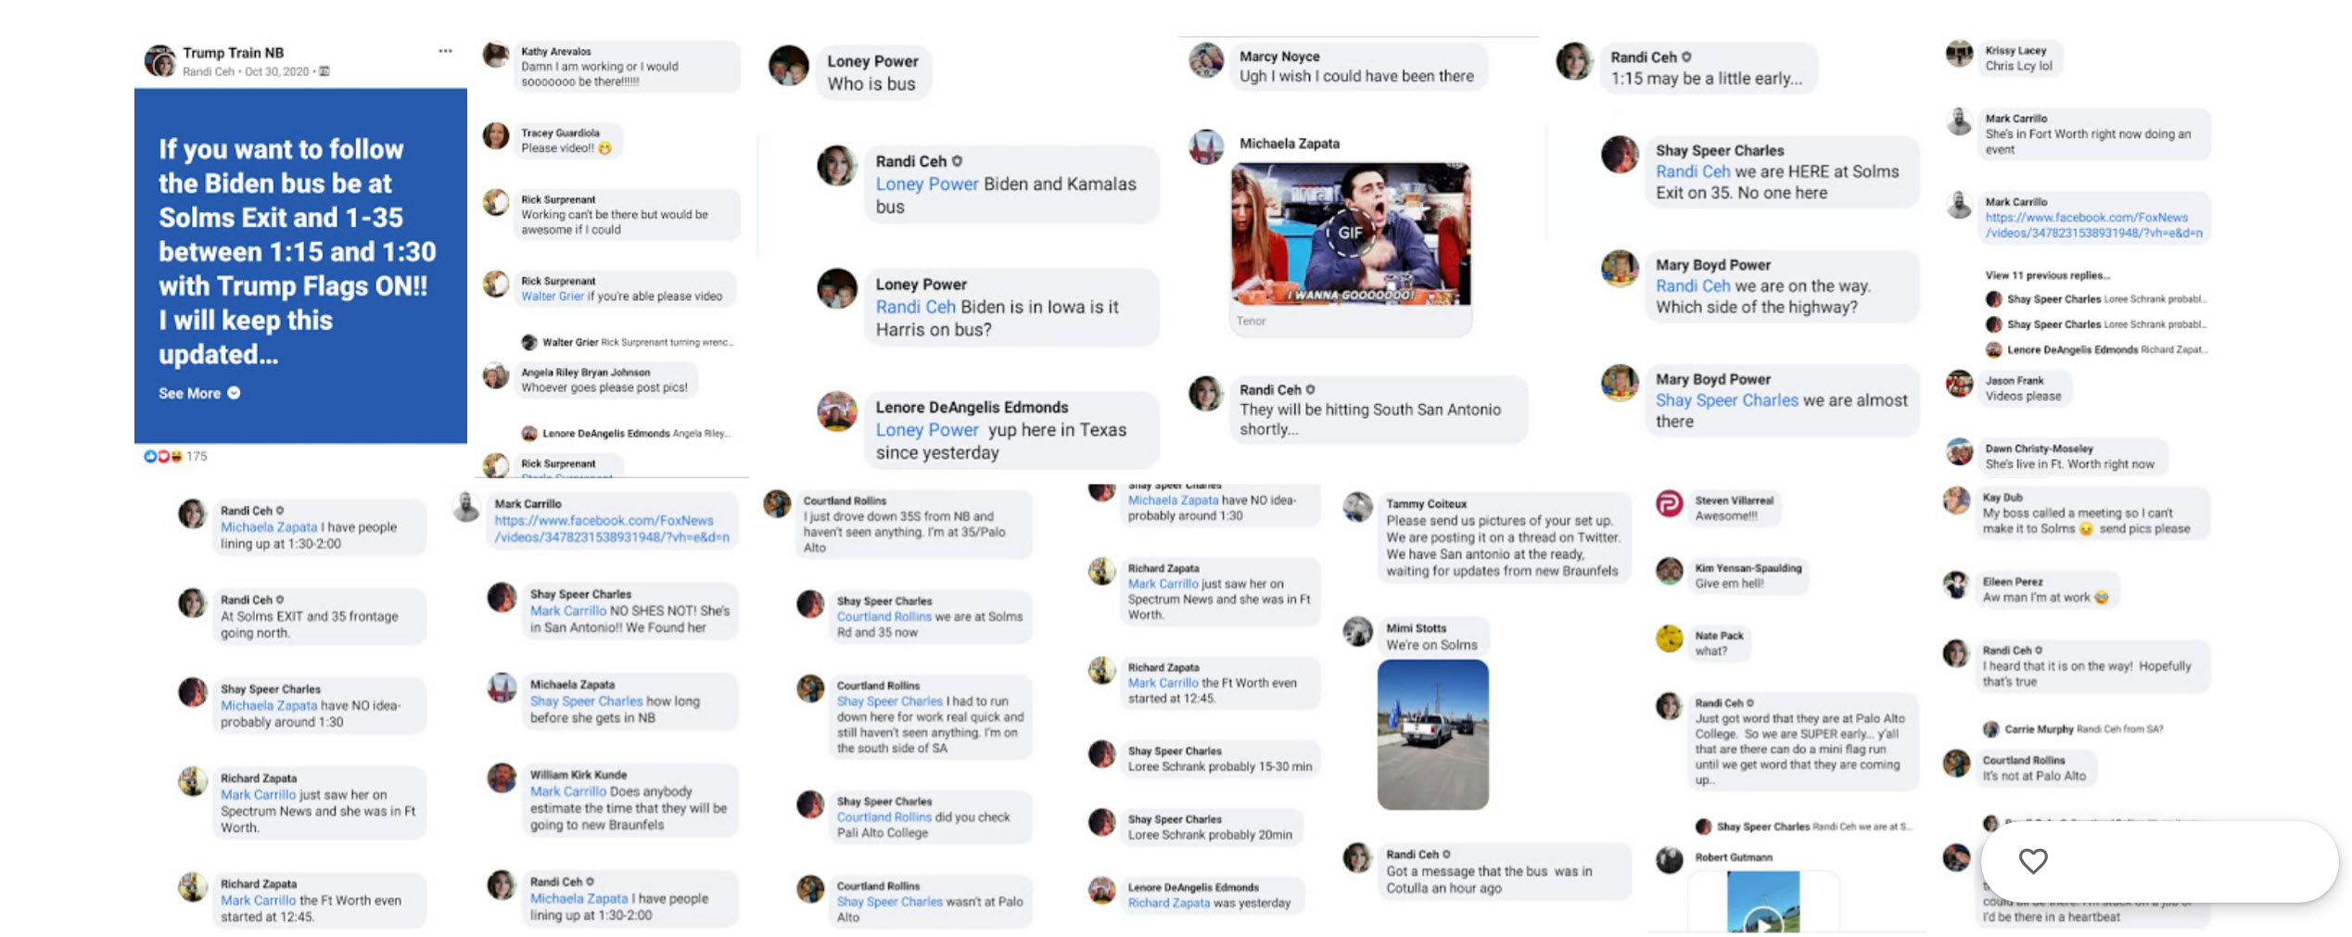Image resolution: width=2352 pixels, height=937 pixels.
Task: Click Trump Train NB profile avatar
Action: [159, 60]
